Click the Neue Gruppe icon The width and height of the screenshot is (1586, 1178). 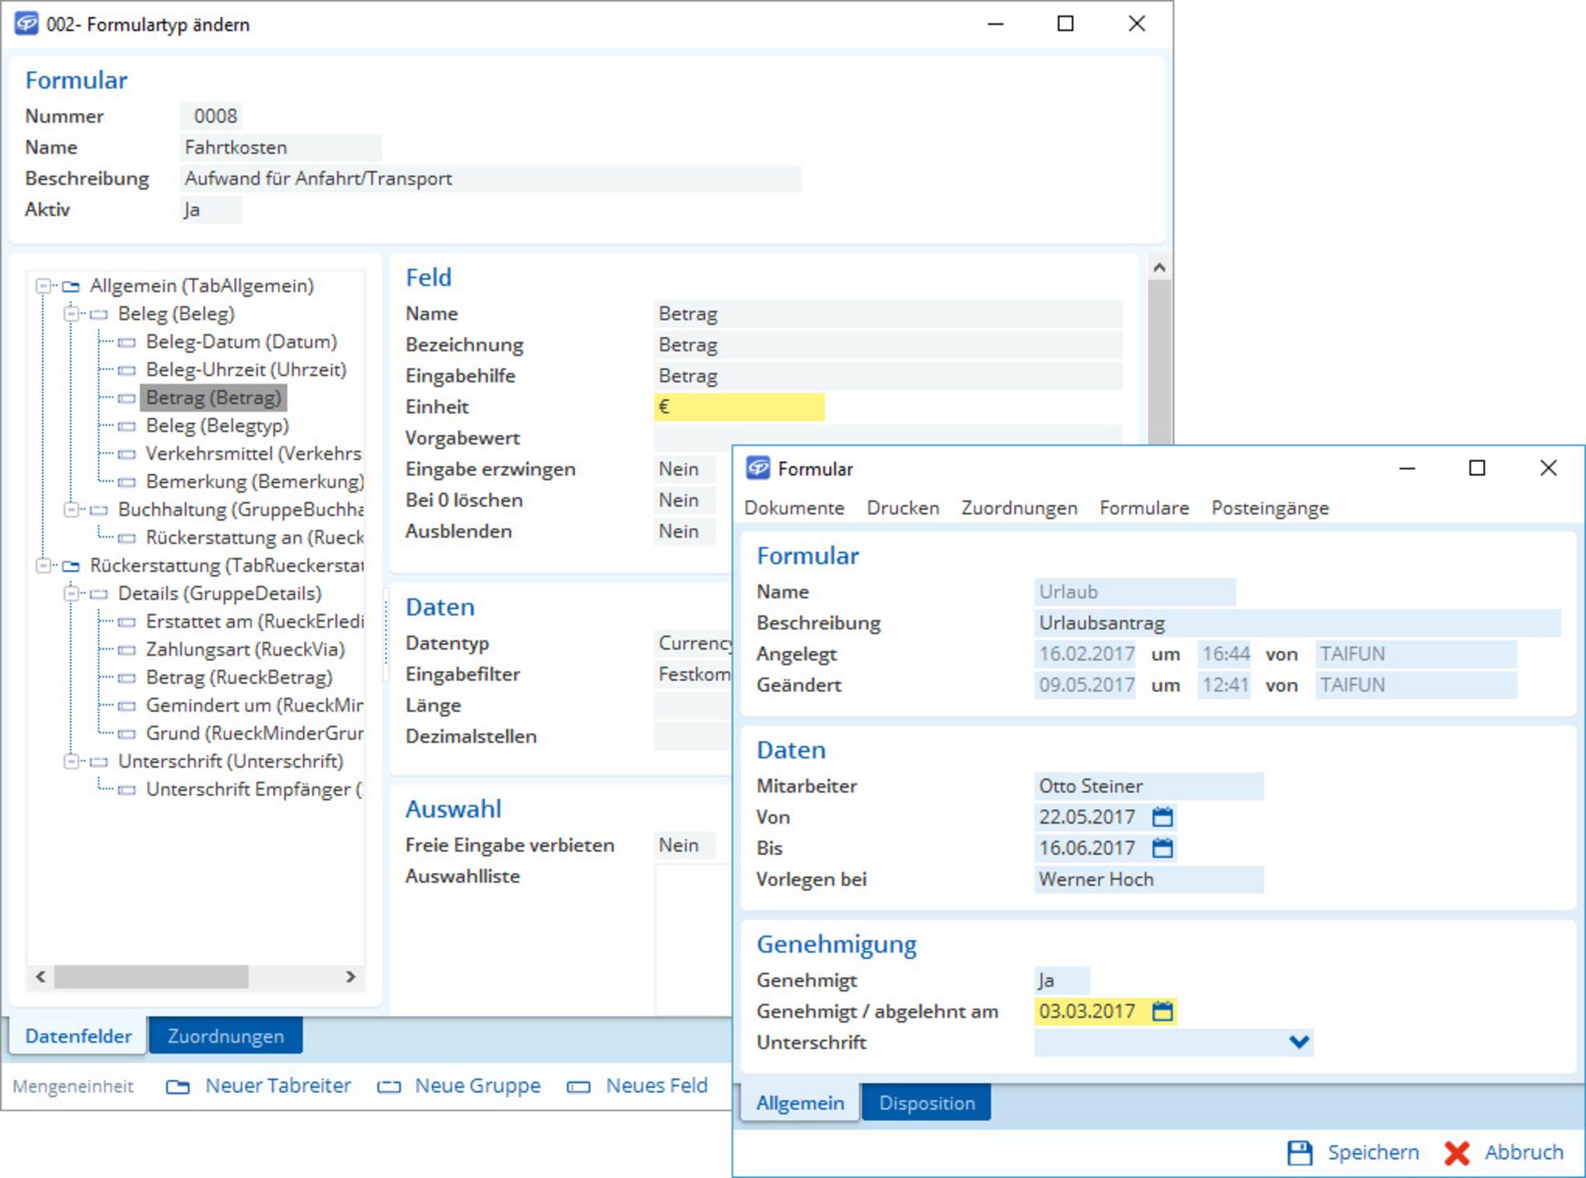point(388,1086)
